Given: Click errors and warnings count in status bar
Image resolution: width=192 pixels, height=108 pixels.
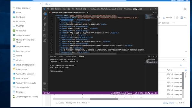Looking at the screenshot, I should tap(47, 93).
